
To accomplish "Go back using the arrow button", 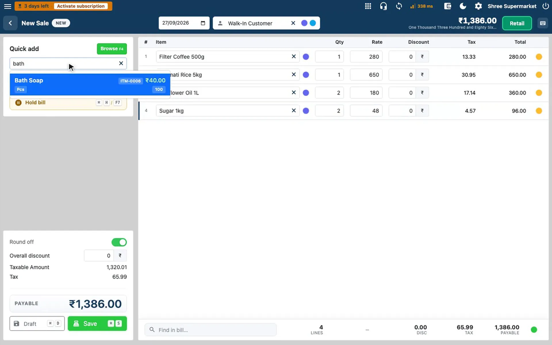I will 10,23.
